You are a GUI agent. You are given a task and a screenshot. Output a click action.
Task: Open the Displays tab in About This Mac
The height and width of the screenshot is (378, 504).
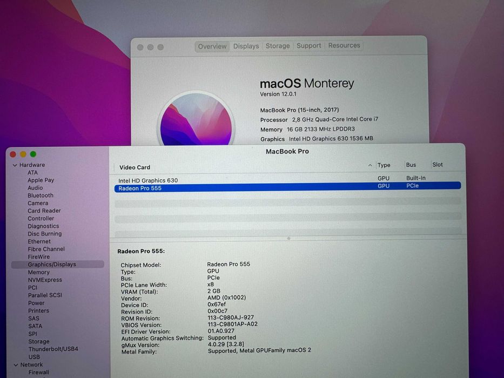click(246, 46)
